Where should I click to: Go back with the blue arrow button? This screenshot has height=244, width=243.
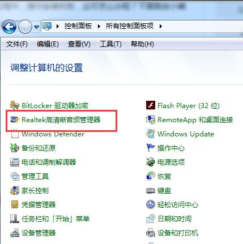click(9, 27)
